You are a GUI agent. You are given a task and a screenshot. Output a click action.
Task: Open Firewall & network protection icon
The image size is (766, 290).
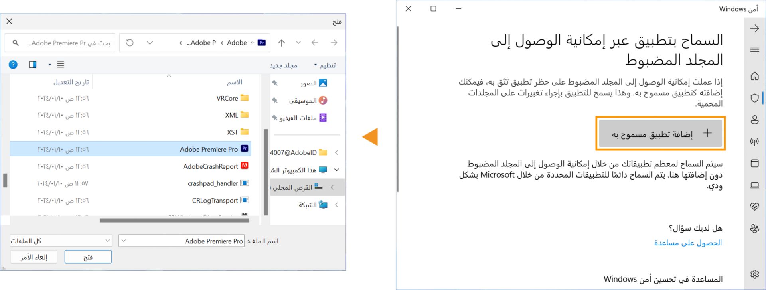754,141
